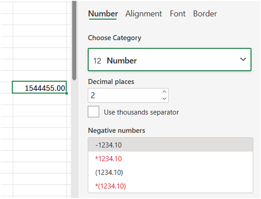Click Number text in category combo box

pos(122,60)
